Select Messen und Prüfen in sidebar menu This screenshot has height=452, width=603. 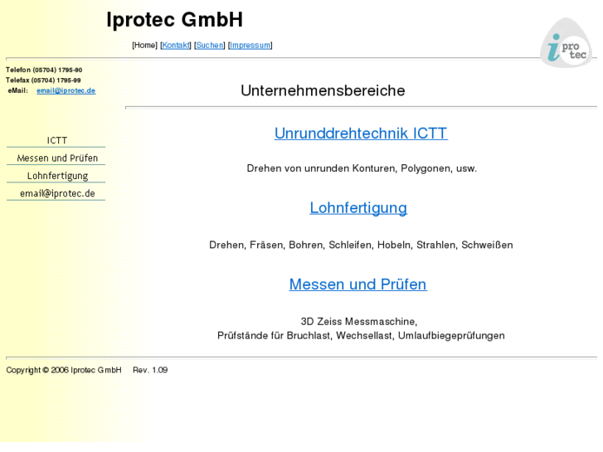coord(56,158)
